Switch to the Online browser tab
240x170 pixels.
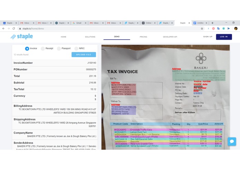pos(148,23)
